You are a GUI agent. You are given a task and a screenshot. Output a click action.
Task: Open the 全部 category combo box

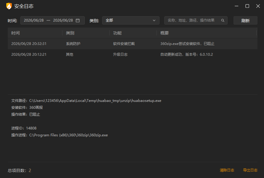click(131, 20)
